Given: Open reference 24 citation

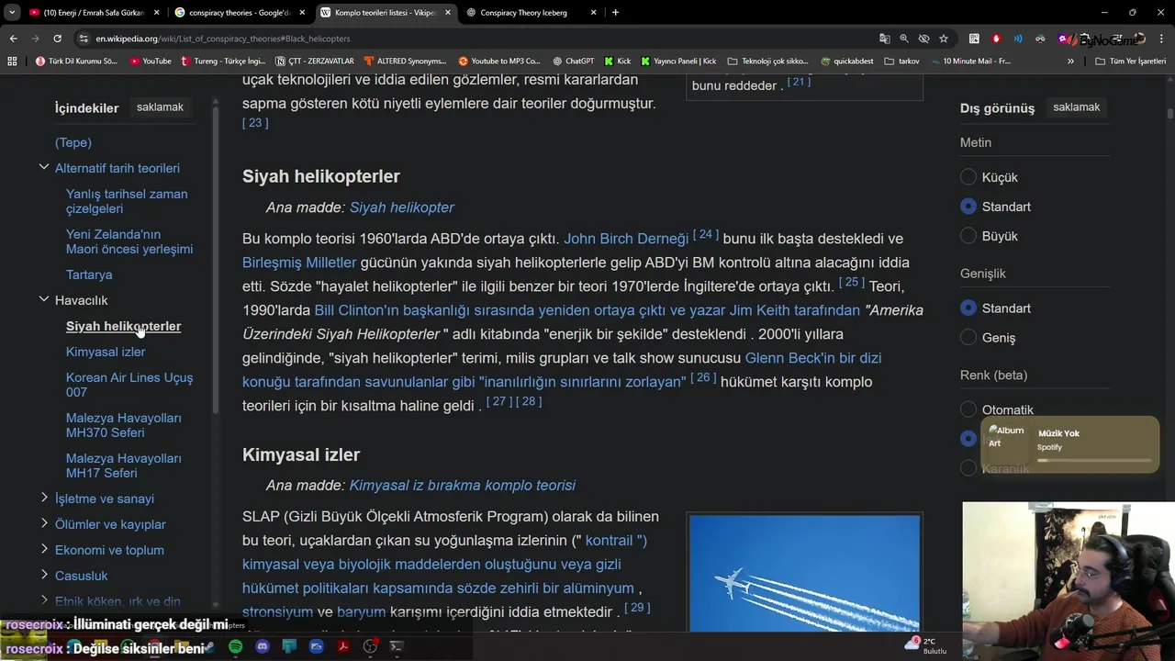Looking at the screenshot, I should [x=706, y=235].
